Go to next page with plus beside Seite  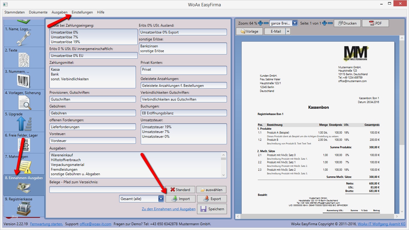(x=325, y=23)
